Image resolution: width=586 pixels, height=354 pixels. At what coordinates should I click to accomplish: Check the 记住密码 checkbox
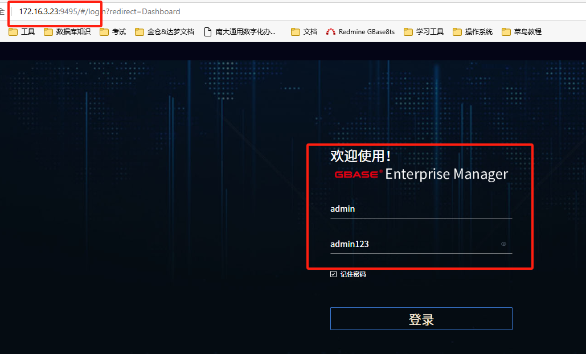coord(334,274)
